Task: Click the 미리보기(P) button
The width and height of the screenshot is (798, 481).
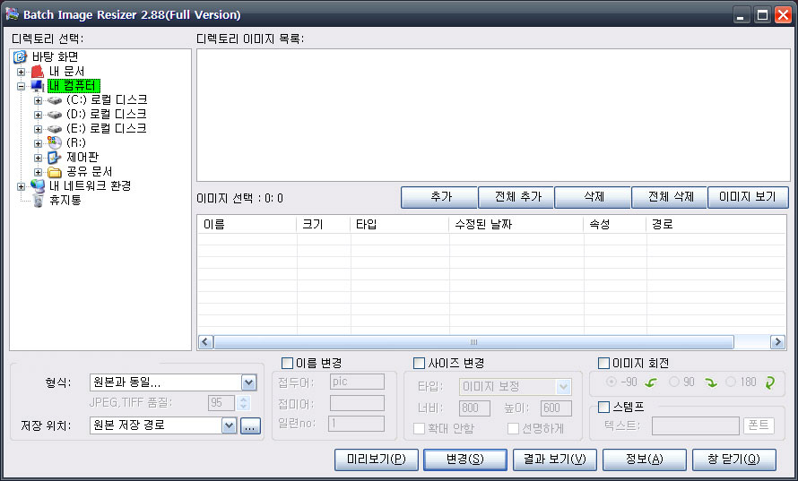Action: [377, 460]
